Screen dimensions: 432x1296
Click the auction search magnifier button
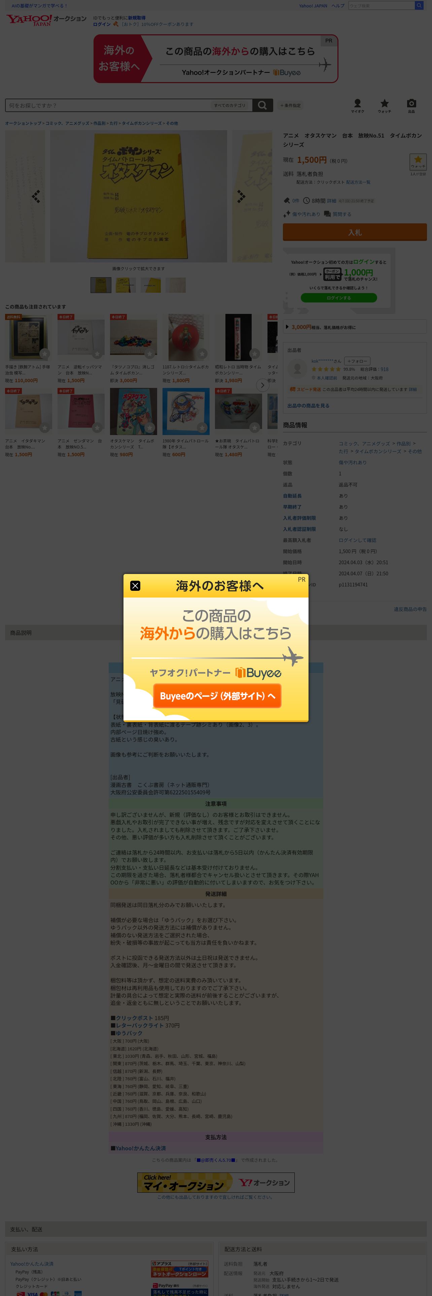[x=262, y=105]
